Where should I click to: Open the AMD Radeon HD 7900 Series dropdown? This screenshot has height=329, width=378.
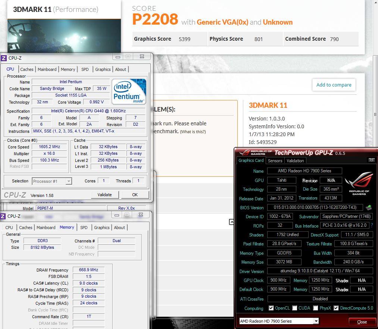[316, 321]
